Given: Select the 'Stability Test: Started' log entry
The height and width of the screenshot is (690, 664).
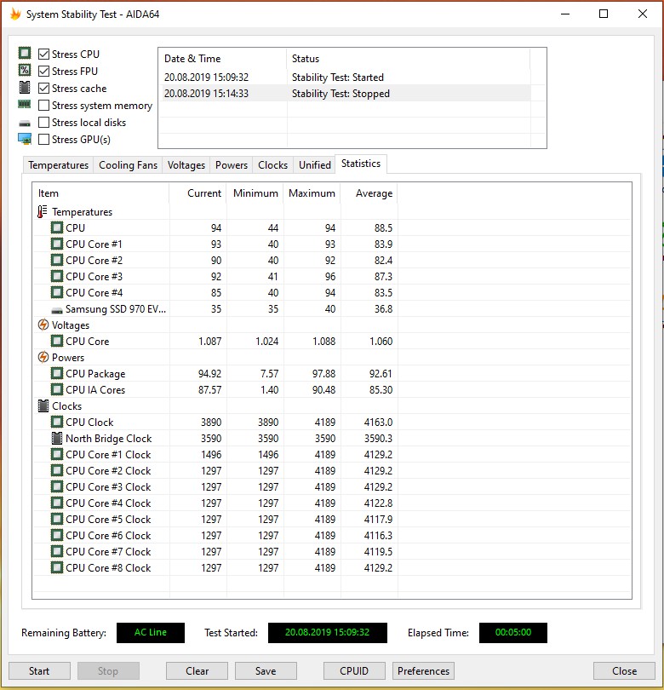Looking at the screenshot, I should coord(346,77).
